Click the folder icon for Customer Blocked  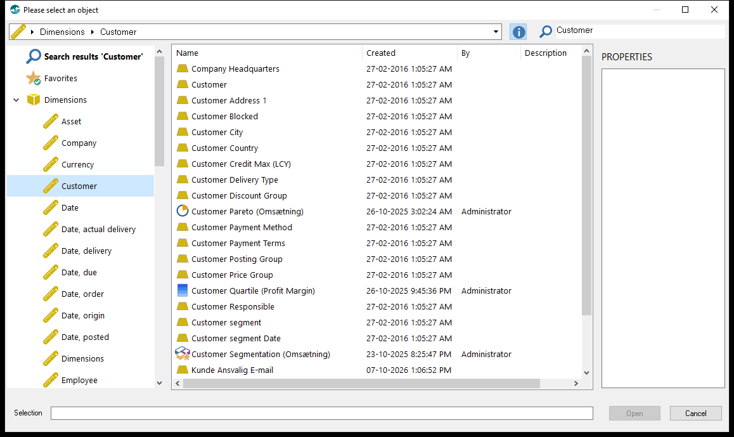pyautogui.click(x=183, y=116)
